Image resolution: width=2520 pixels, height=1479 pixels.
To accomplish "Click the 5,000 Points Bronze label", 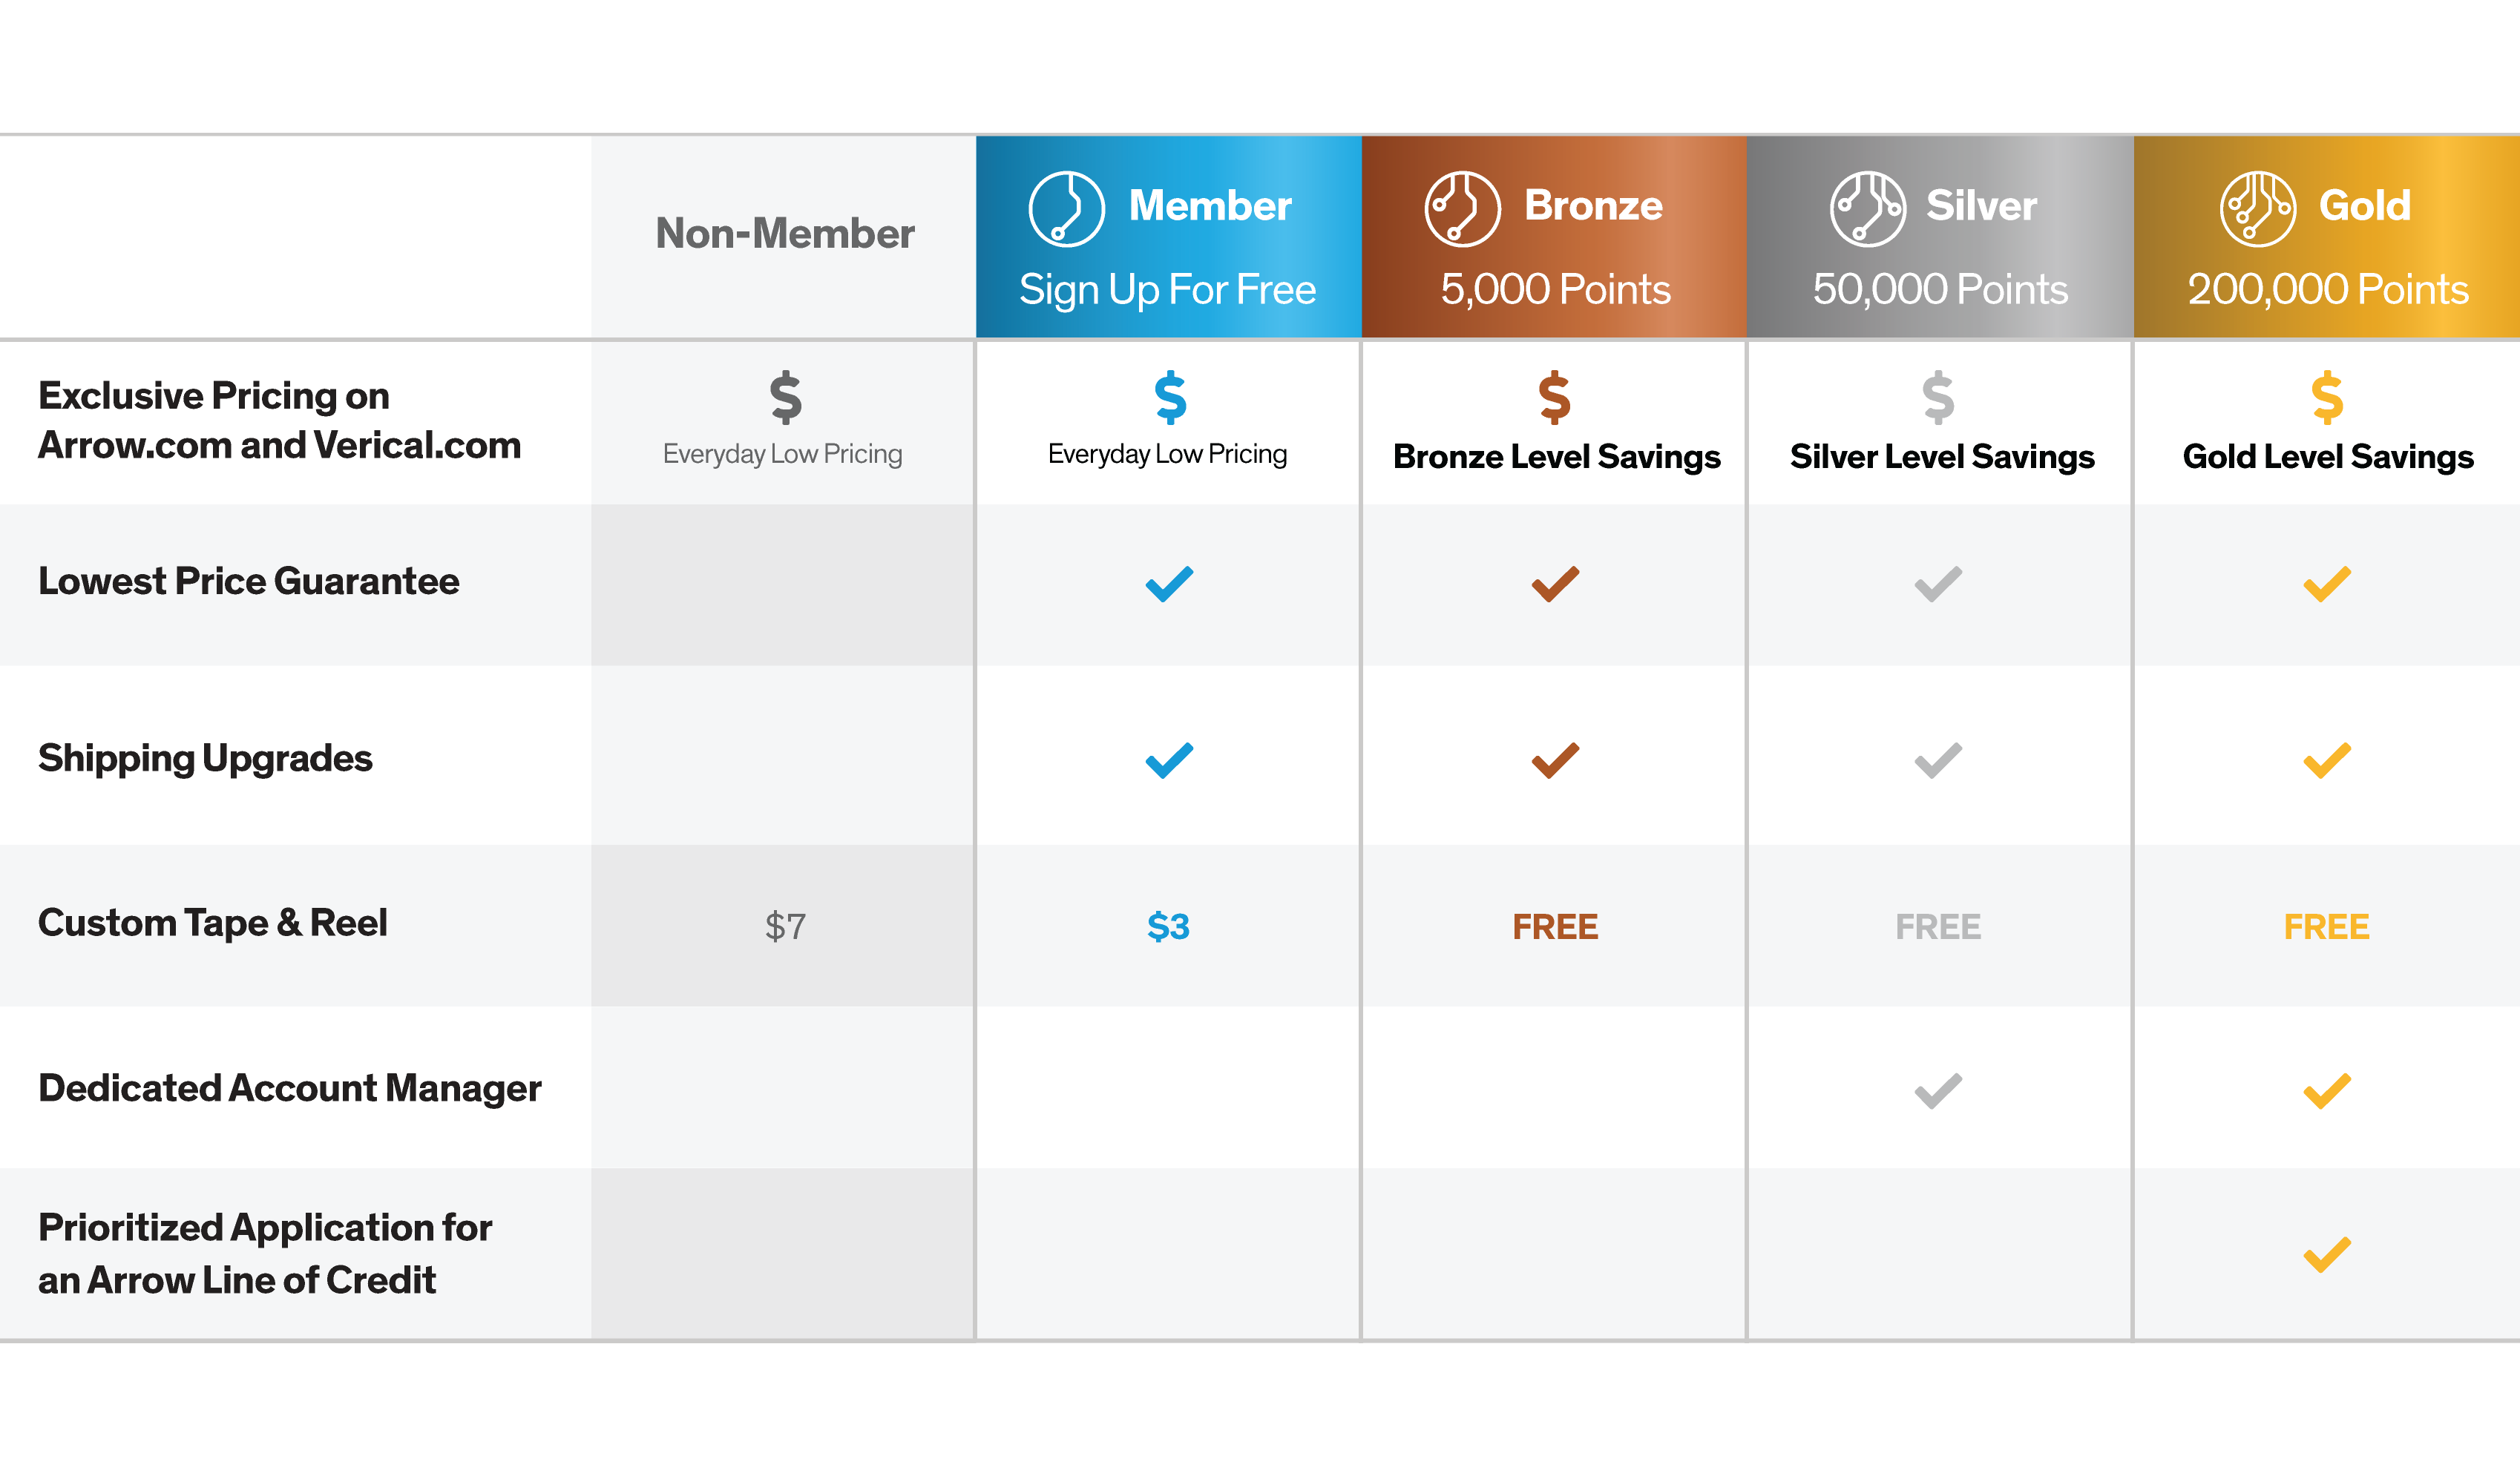I will pos(1555,290).
